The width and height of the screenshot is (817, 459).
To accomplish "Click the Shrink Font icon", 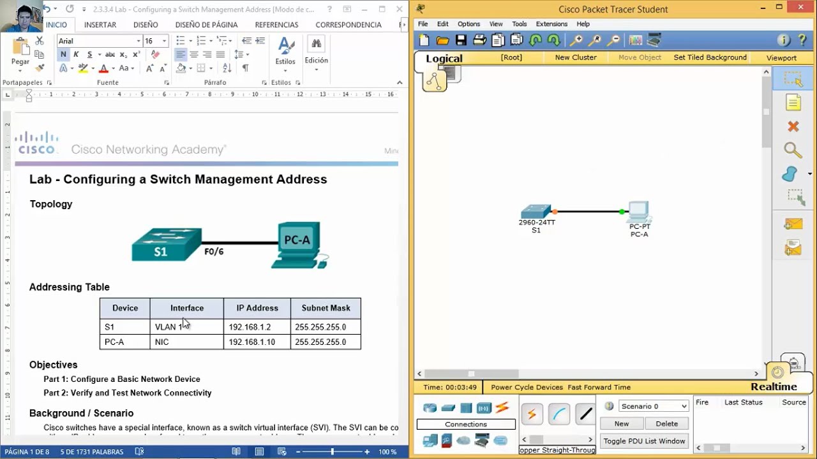I will [163, 68].
